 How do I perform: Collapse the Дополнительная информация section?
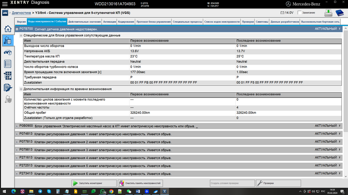pos(21,89)
